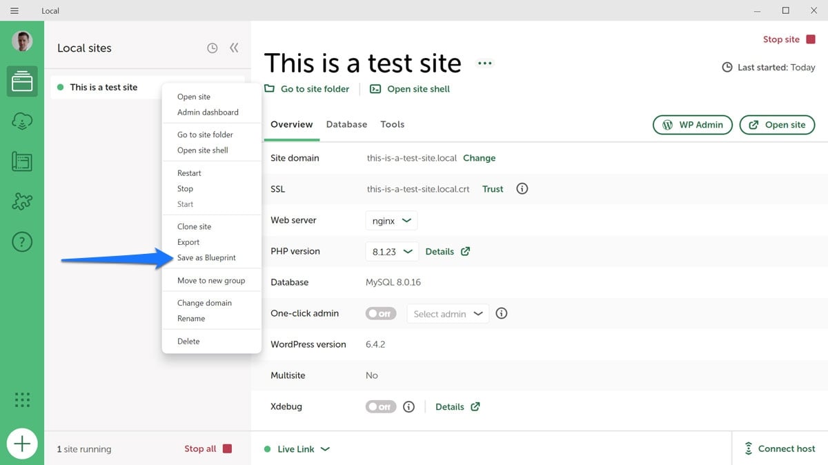This screenshot has width=828, height=465.
Task: Expand the Web server nginx dropdown
Action: click(391, 221)
